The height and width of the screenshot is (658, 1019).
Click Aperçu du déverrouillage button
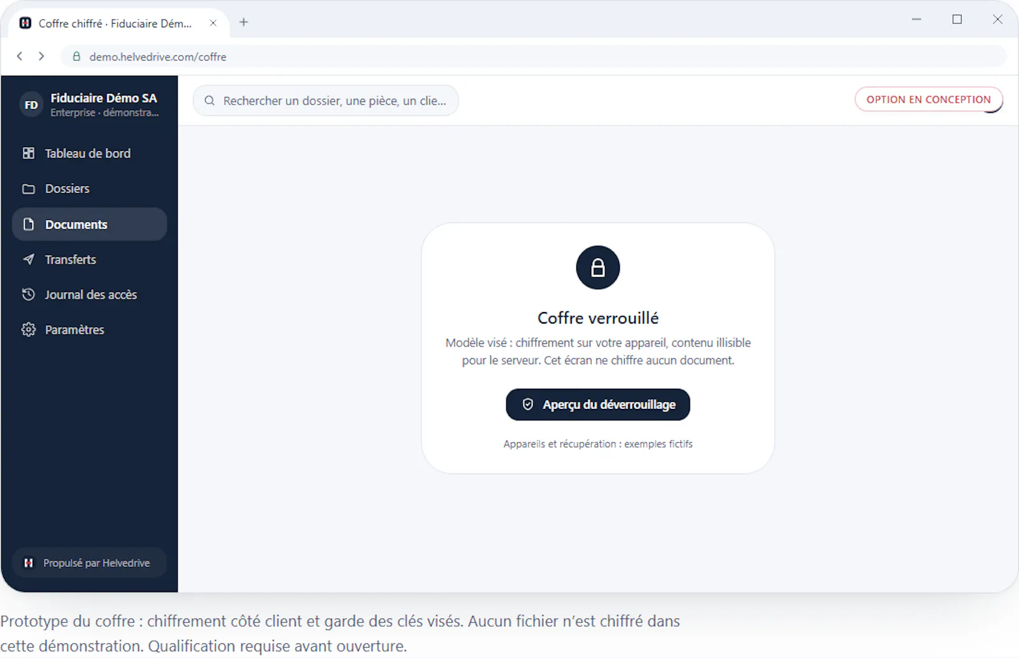pyautogui.click(x=598, y=404)
